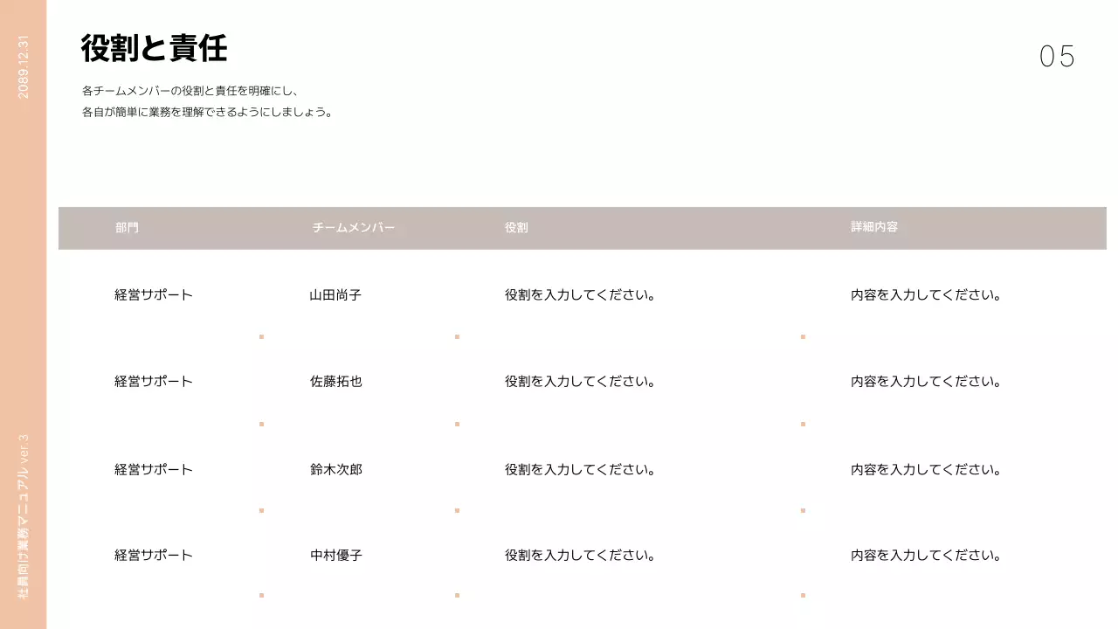
Task: Click the role placeholder in 鈴木次郎's row
Action: (580, 470)
